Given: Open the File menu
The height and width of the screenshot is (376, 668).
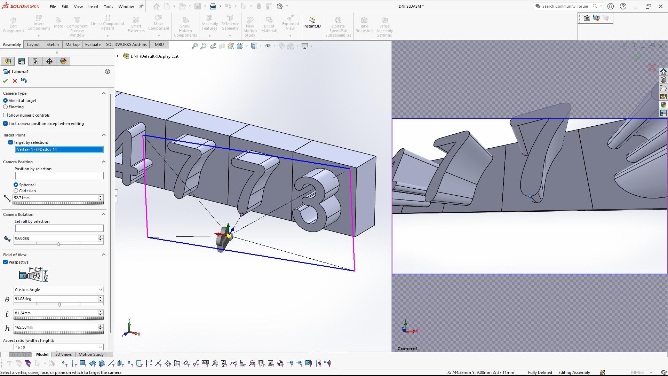Looking at the screenshot, I should click(53, 7).
